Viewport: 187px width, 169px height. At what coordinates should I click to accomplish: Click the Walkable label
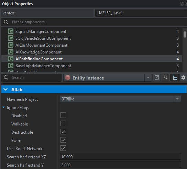pos(20,124)
